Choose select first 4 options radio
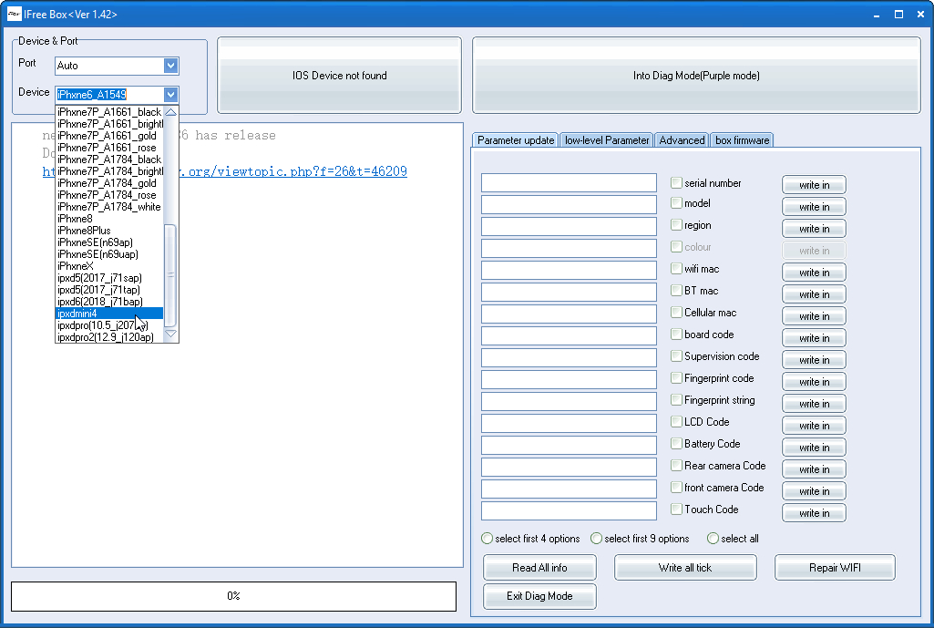The image size is (934, 628). tap(487, 538)
